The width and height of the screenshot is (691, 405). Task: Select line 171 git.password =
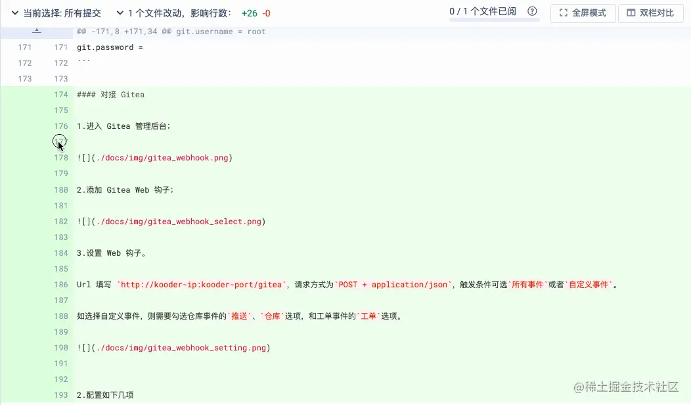point(110,47)
